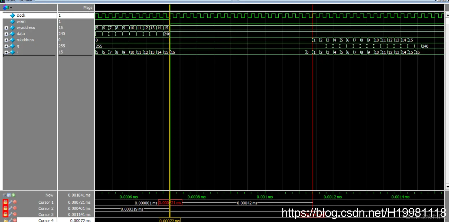Click the colored objects icon in the signal pane header

(6, 7)
